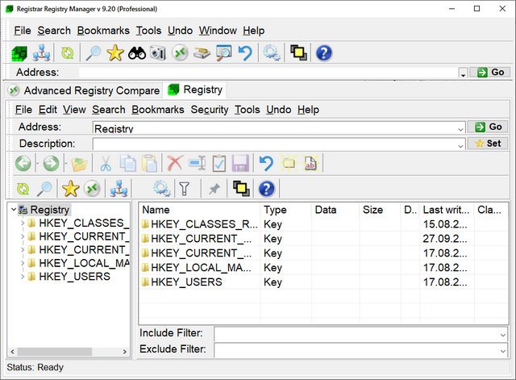The height and width of the screenshot is (380, 516).
Task: Click the scissors cut icon
Action: coord(105,164)
